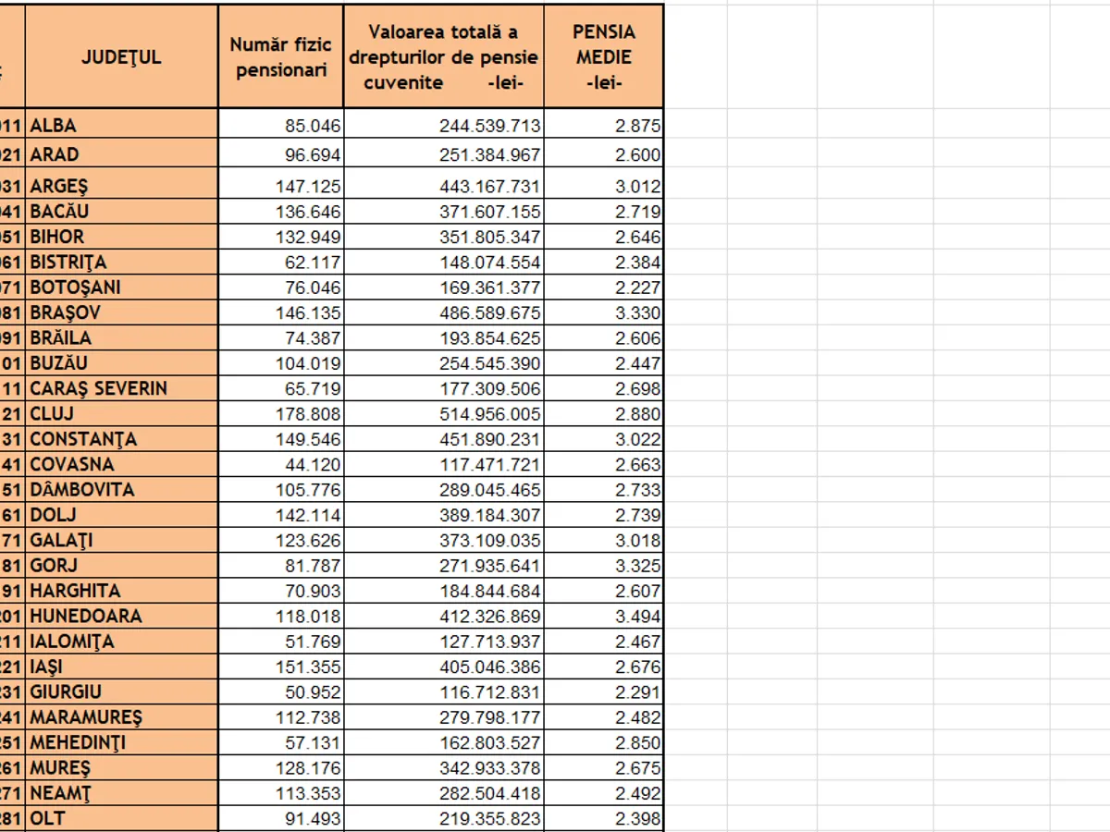
Task: Select the ALBA county cell
Action: tap(121, 125)
